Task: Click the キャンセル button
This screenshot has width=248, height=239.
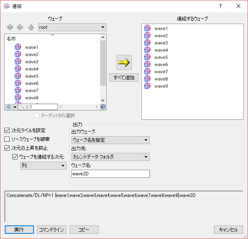Action: (x=228, y=230)
